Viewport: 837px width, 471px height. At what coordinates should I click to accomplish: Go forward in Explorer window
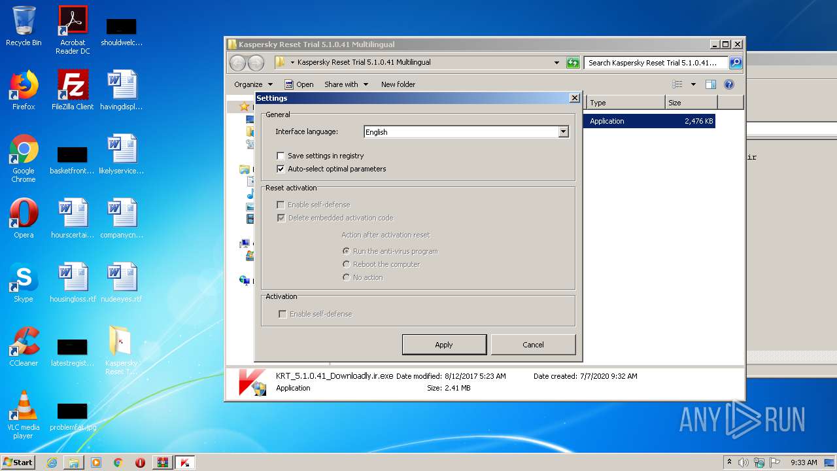[x=256, y=63]
